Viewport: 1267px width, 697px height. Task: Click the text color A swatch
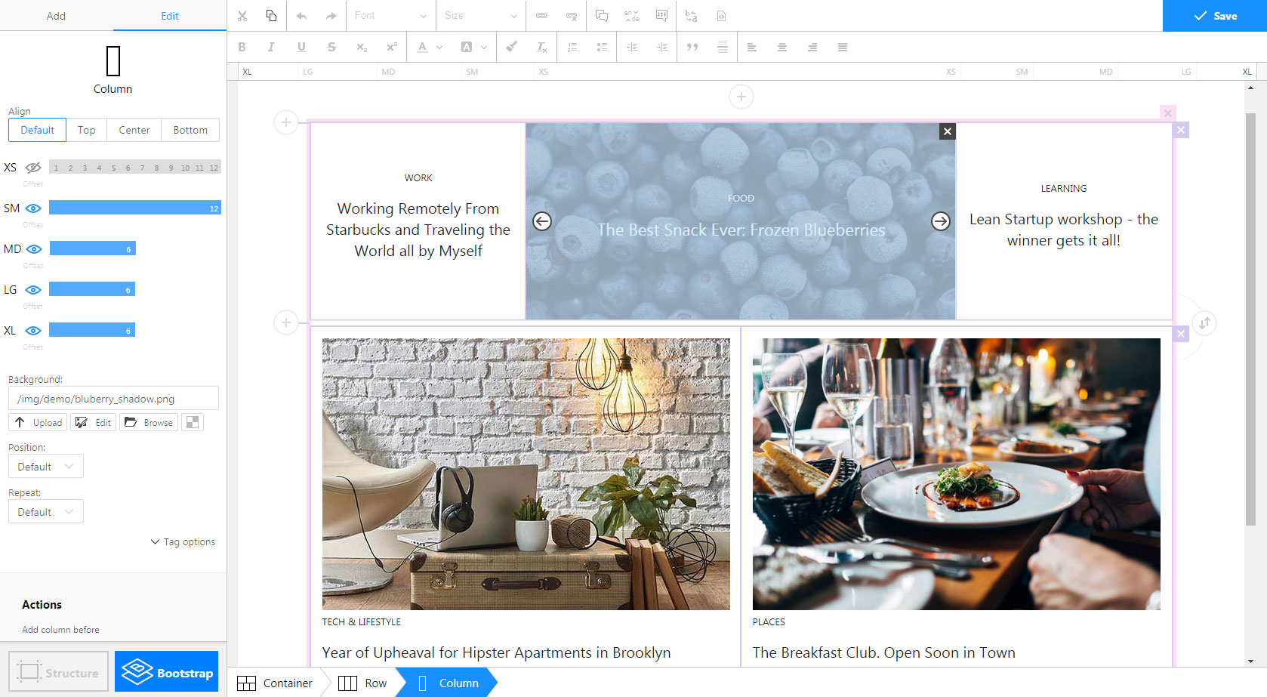pos(422,47)
